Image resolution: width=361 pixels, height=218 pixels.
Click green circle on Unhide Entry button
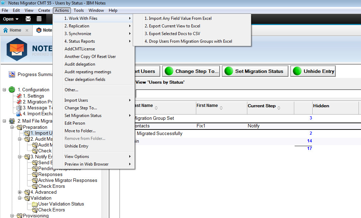click(297, 71)
